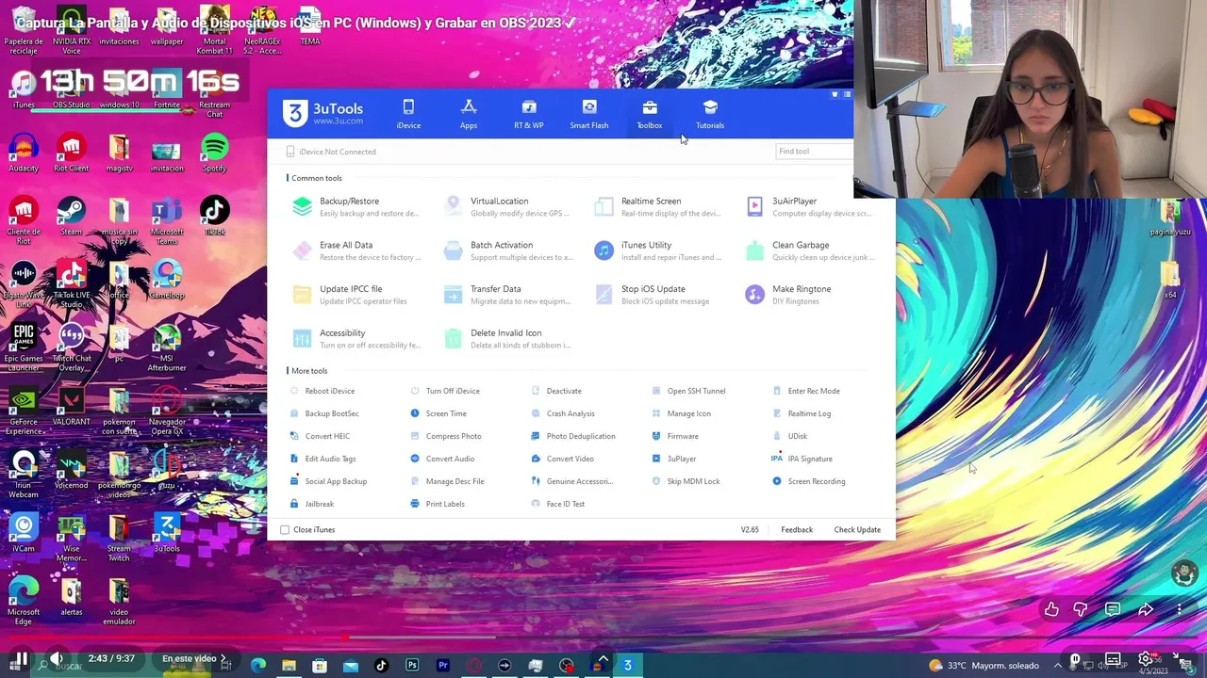Viewport: 1207px width, 678px height.
Task: Open the Realtime Log tool
Action: (x=802, y=413)
